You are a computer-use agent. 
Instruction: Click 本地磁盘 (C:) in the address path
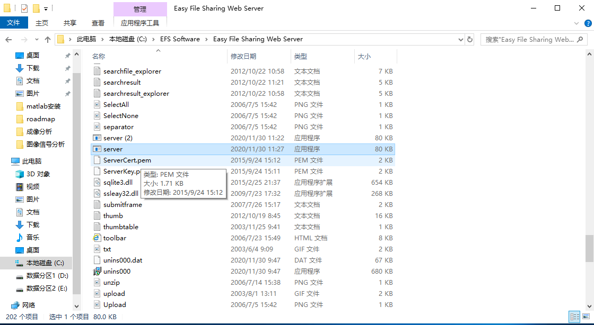[x=128, y=39]
